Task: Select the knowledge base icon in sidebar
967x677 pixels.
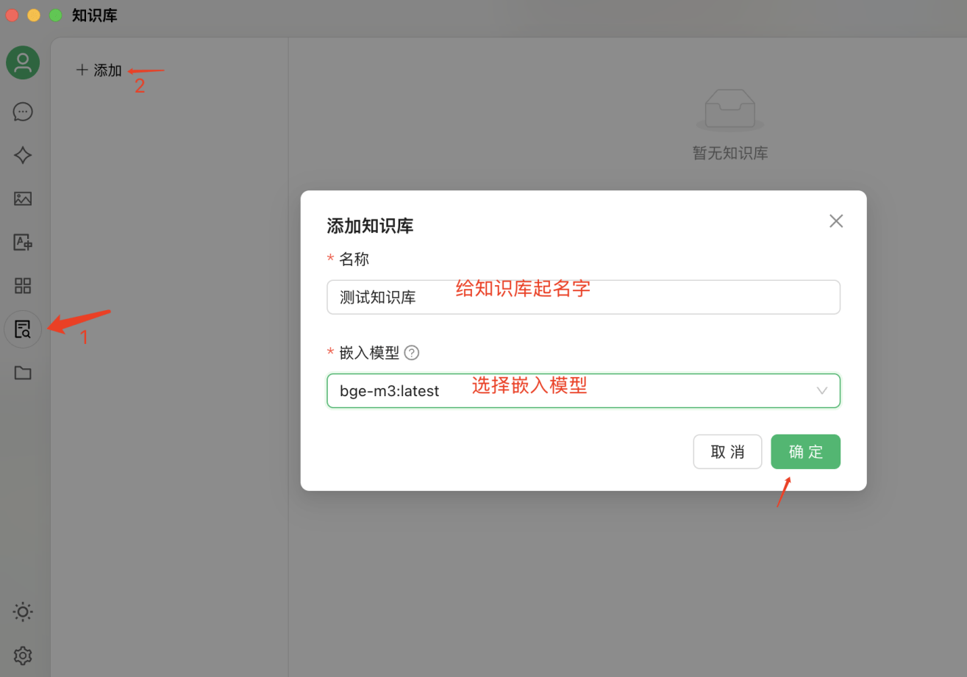Action: click(22, 329)
